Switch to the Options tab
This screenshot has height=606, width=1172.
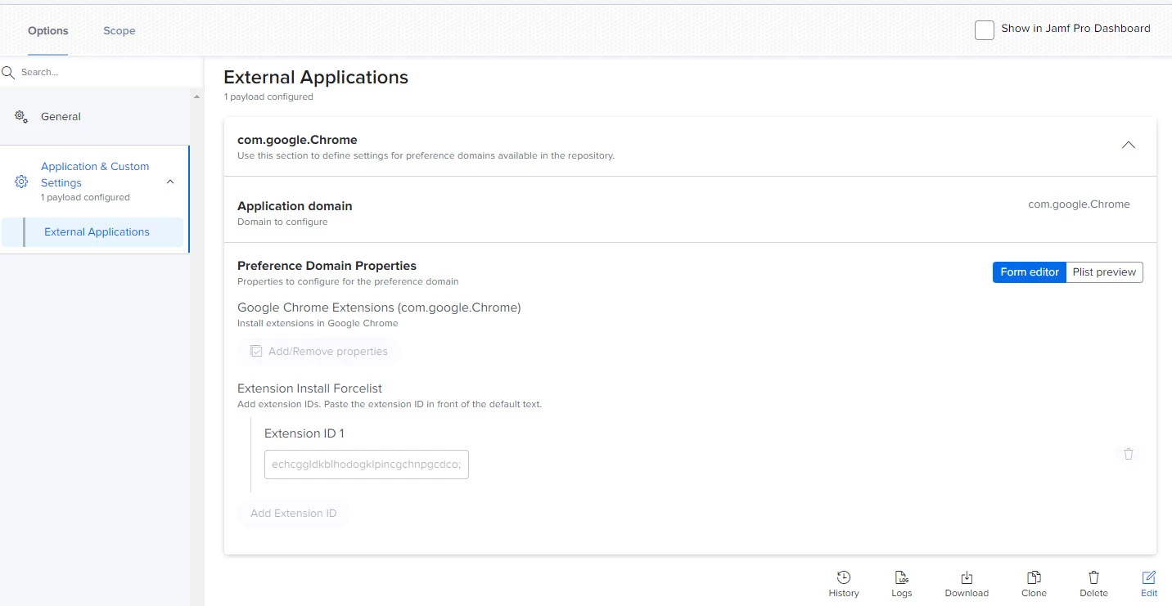tap(48, 31)
